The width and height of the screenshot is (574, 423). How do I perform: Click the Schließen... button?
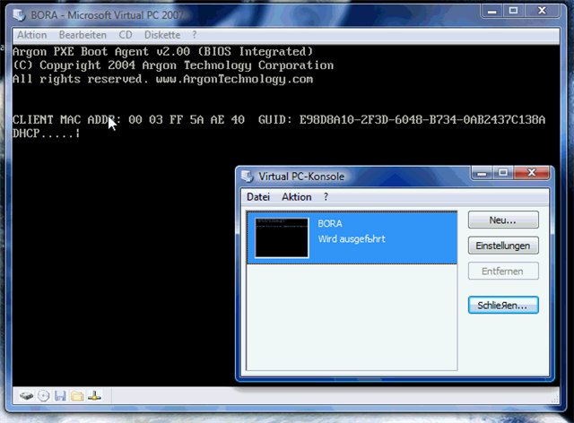click(503, 306)
